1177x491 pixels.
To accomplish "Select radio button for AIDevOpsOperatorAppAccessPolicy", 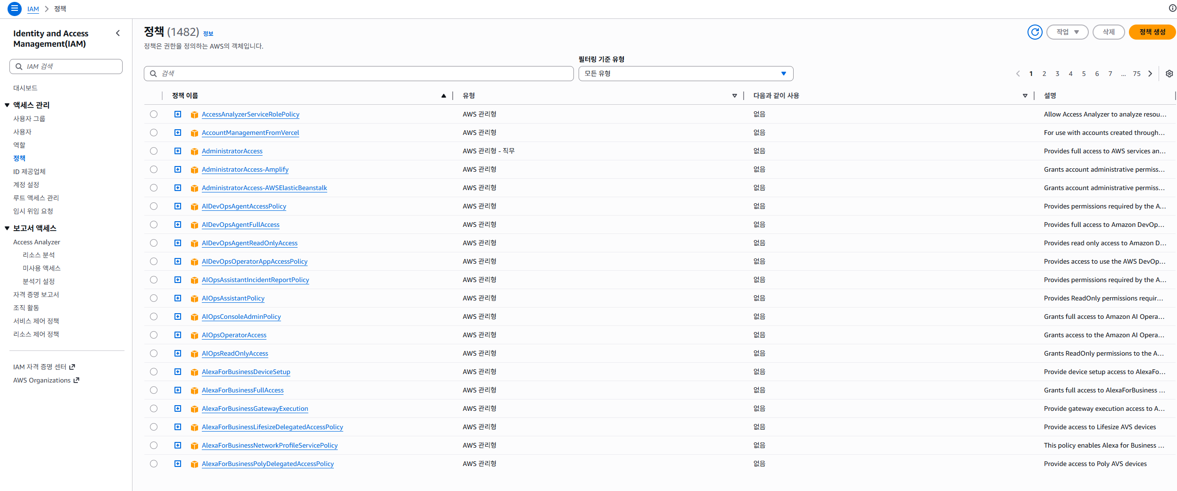I will [154, 261].
